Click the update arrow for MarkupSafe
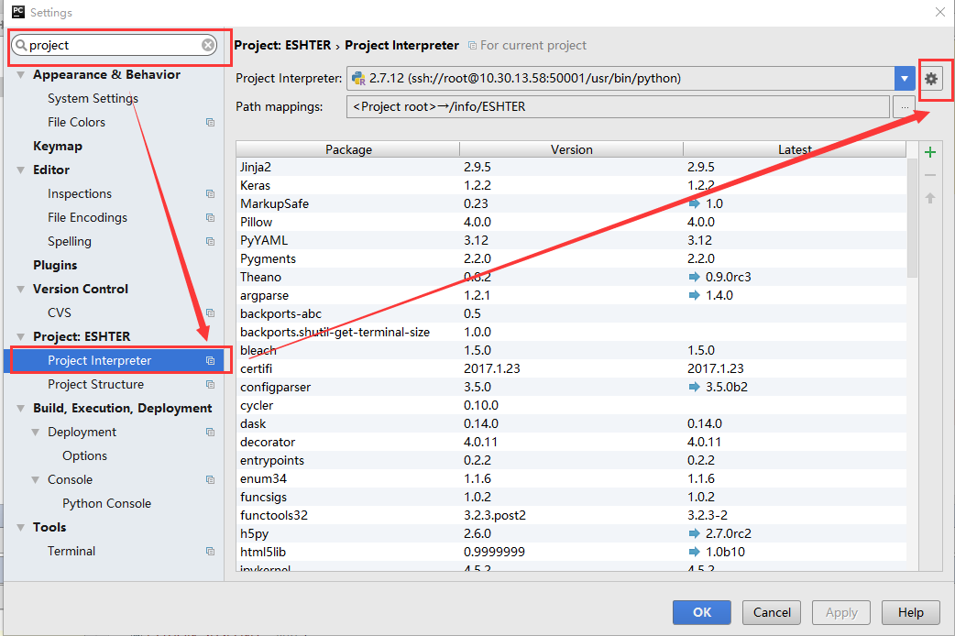The image size is (955, 636). tap(694, 203)
